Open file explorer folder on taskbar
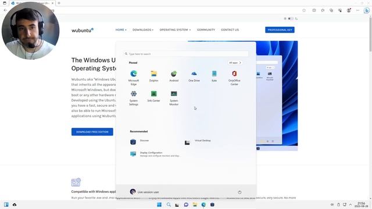 pos(195,204)
